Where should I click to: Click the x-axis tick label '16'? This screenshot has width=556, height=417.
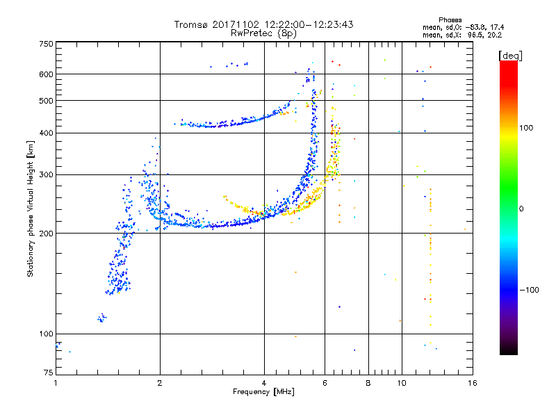[x=473, y=383]
